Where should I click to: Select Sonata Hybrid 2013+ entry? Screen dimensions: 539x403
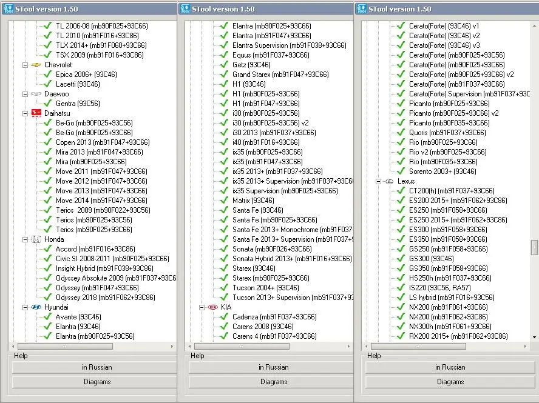292,259
